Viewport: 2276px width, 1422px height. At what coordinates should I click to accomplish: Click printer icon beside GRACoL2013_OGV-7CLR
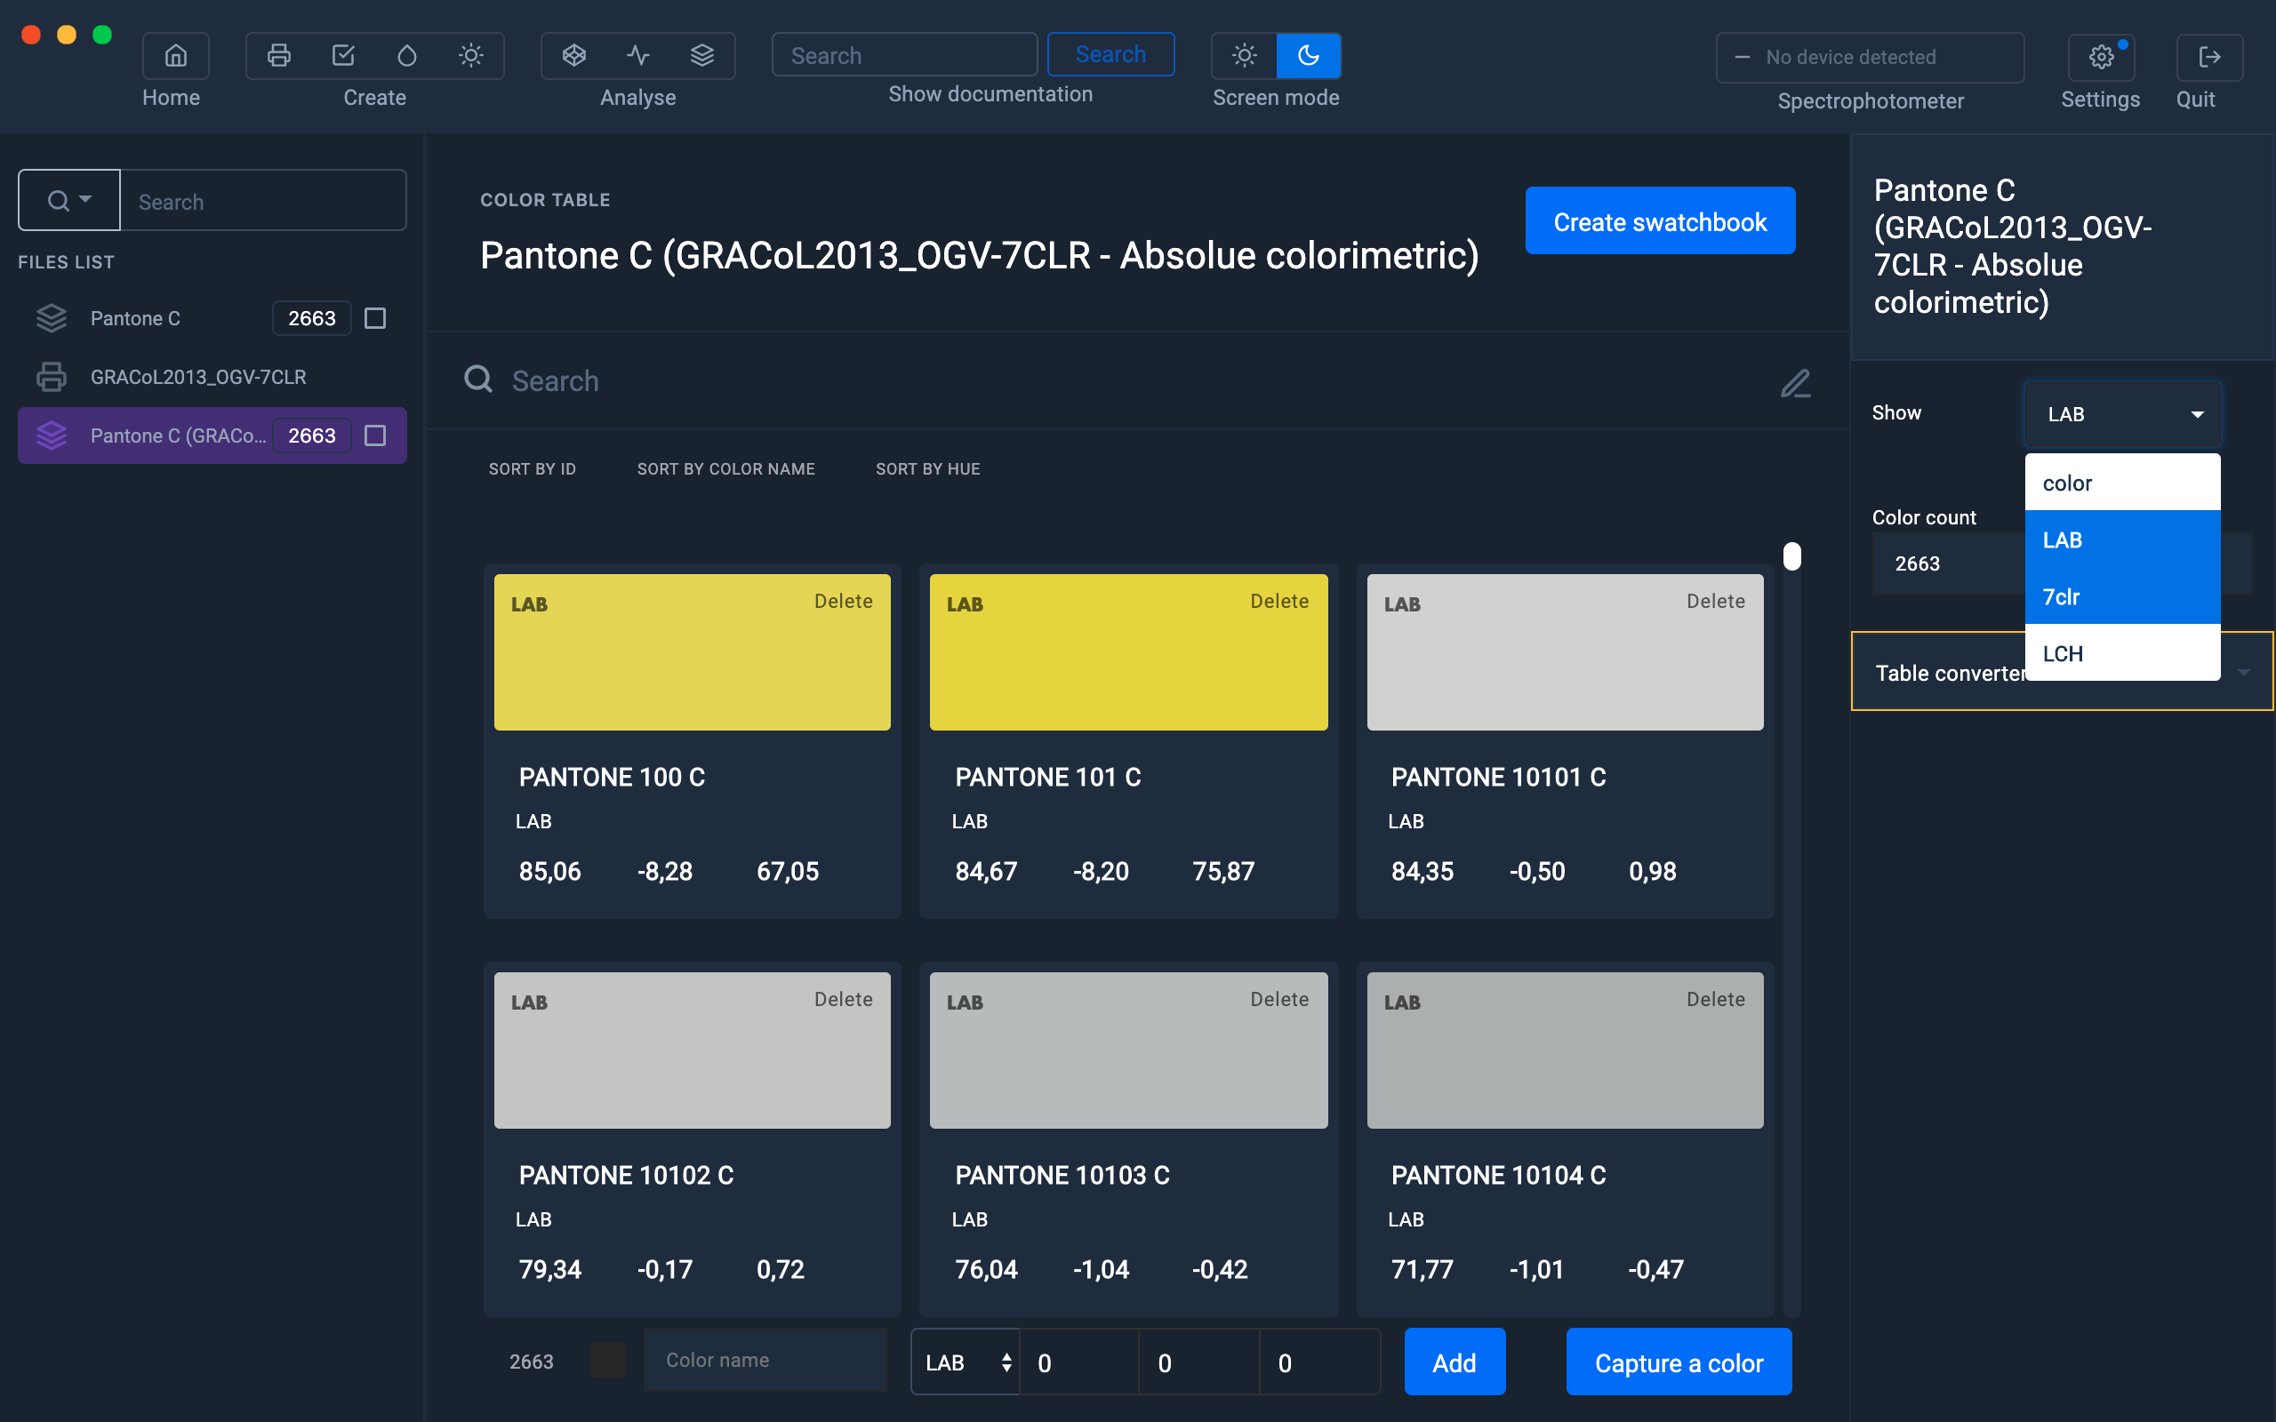coord(51,377)
